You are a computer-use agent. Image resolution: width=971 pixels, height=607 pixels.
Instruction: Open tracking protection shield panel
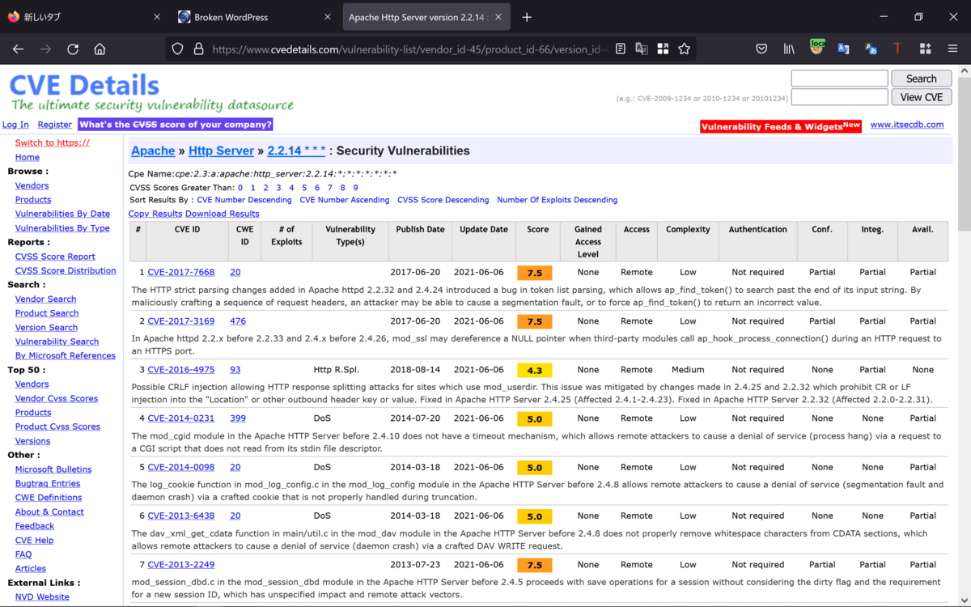pyautogui.click(x=178, y=49)
